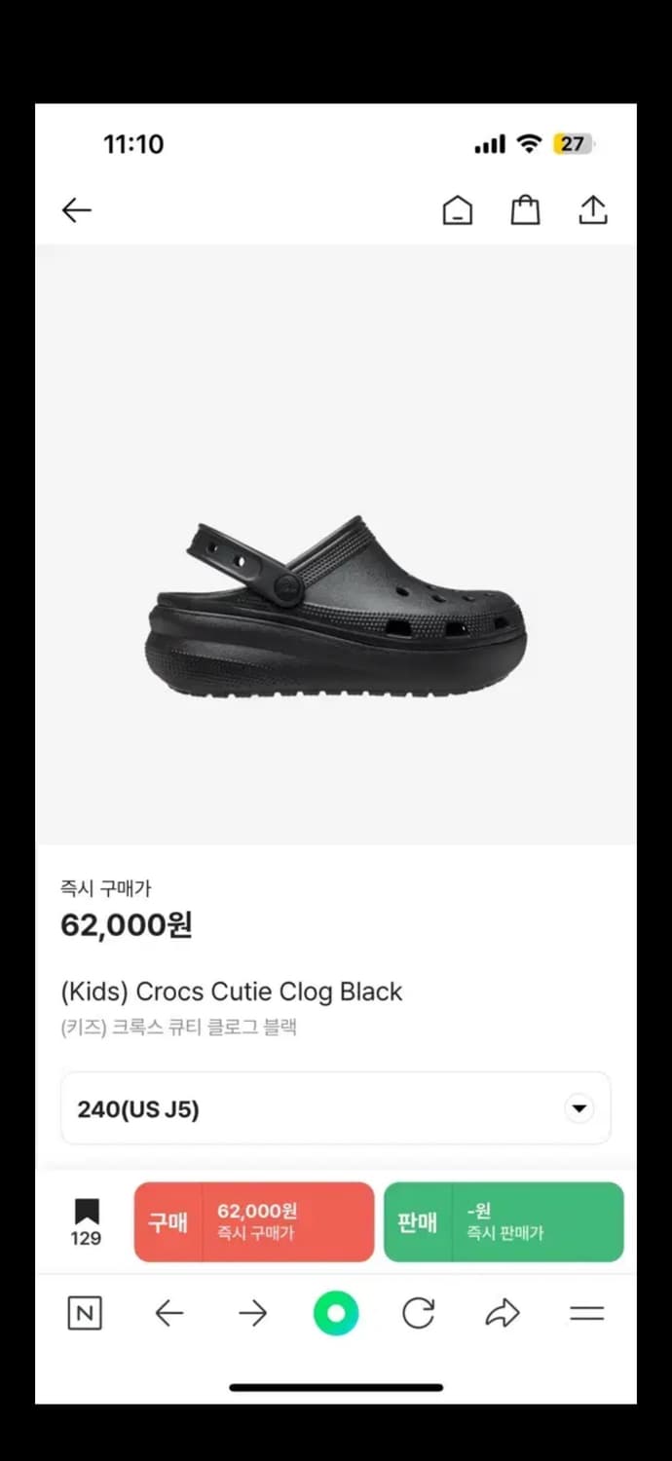Go to home via house icon
The height and width of the screenshot is (1461, 672).
click(x=457, y=210)
